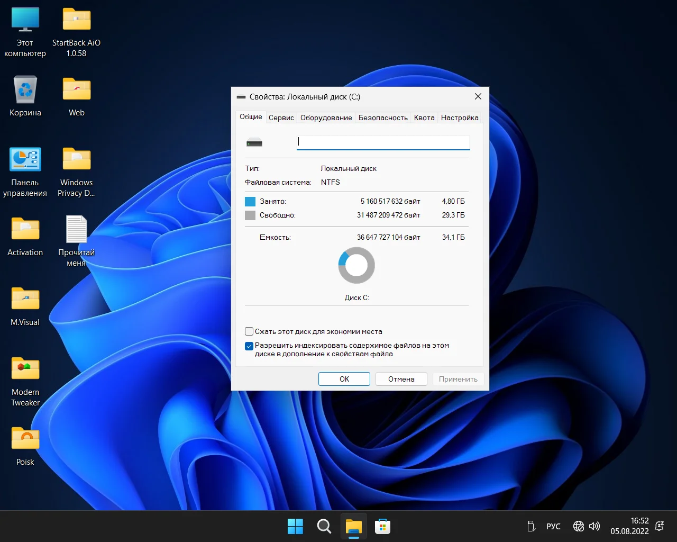Select the Корзина recycle bin icon
The image size is (677, 542).
pyautogui.click(x=25, y=96)
